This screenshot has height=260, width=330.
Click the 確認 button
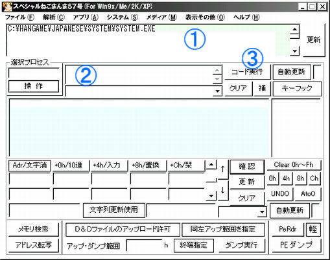coord(247,167)
